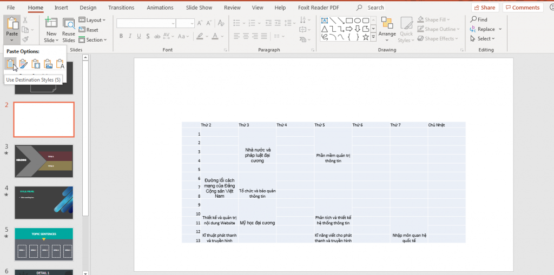This screenshot has height=275, width=554.
Task: Expand the Layout dropdown
Action: pos(92,20)
